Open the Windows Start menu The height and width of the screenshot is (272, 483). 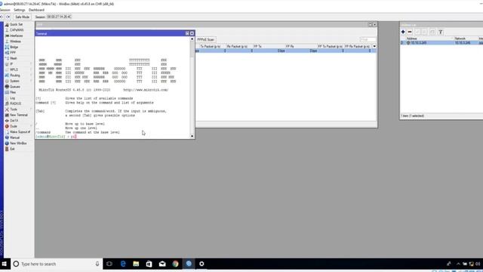click(5, 264)
